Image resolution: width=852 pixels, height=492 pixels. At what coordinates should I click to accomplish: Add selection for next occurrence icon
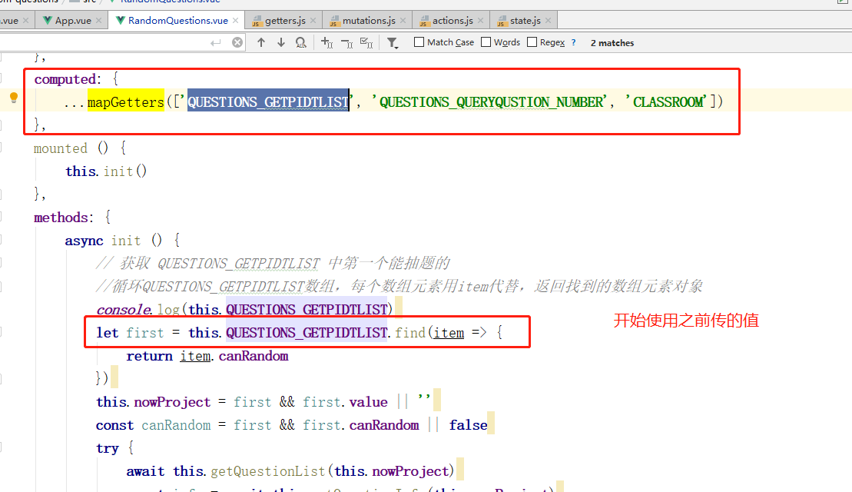click(x=327, y=42)
